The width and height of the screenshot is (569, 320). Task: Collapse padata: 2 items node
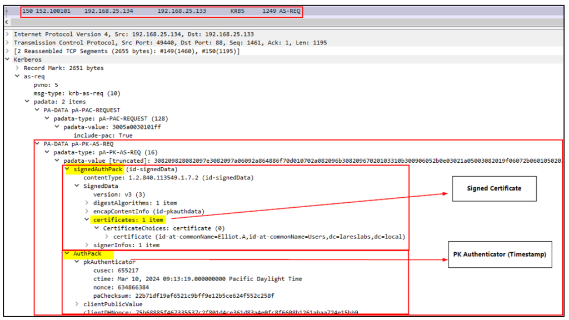(27, 102)
